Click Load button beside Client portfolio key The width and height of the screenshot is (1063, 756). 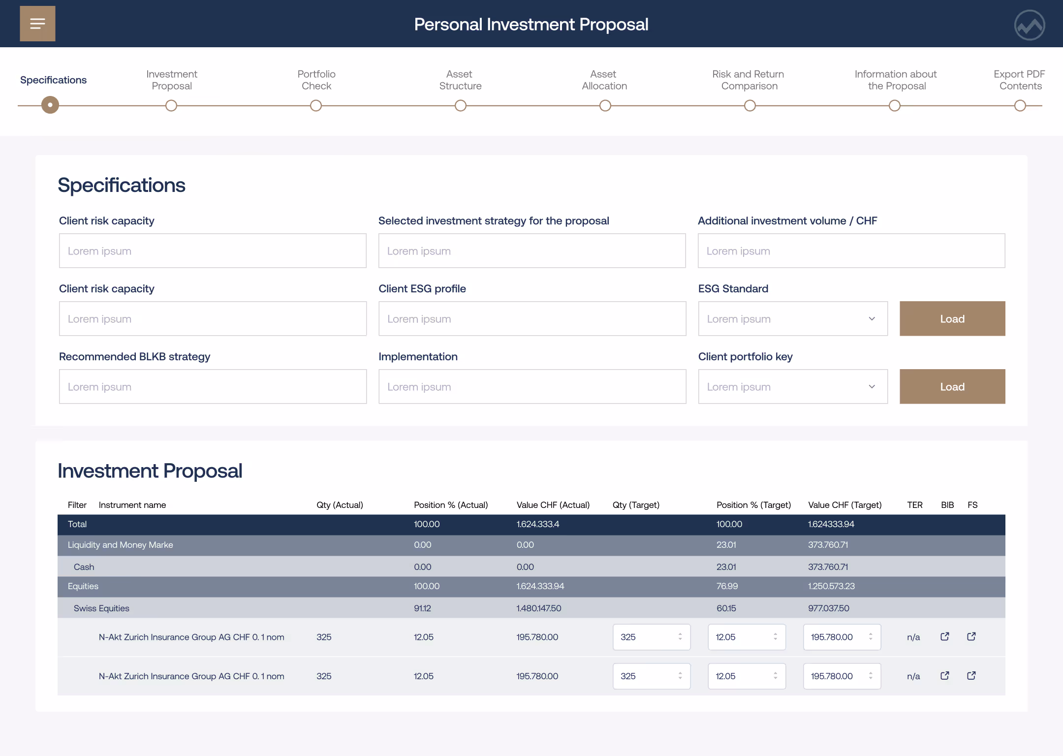[952, 387]
